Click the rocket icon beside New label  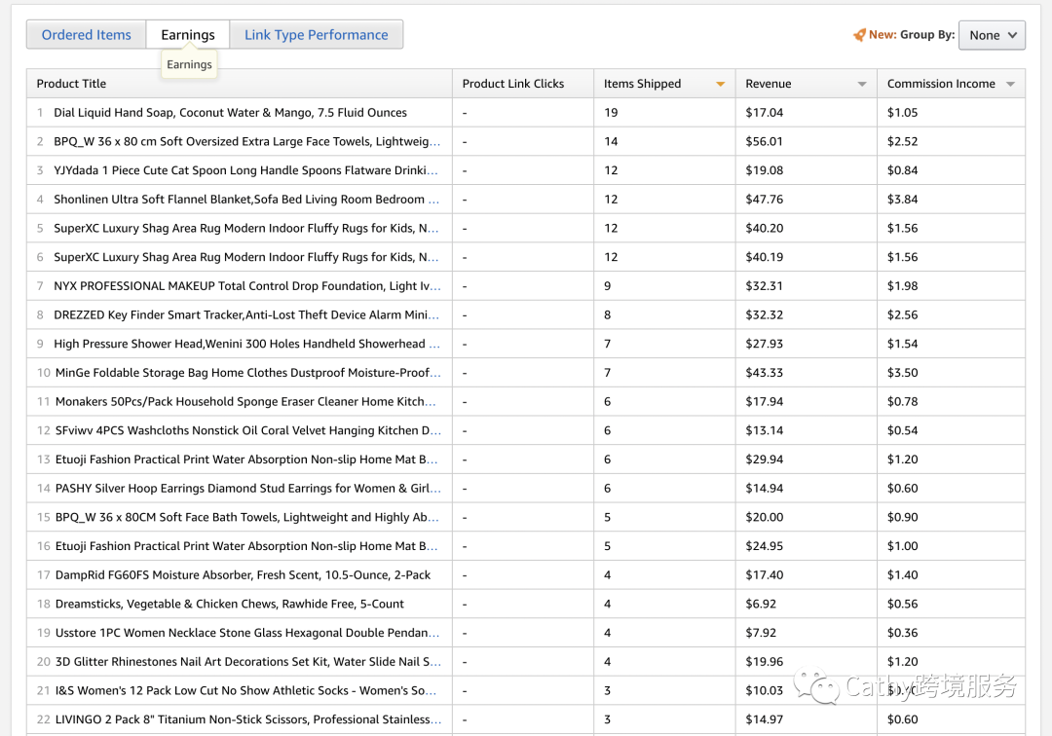pyautogui.click(x=859, y=35)
